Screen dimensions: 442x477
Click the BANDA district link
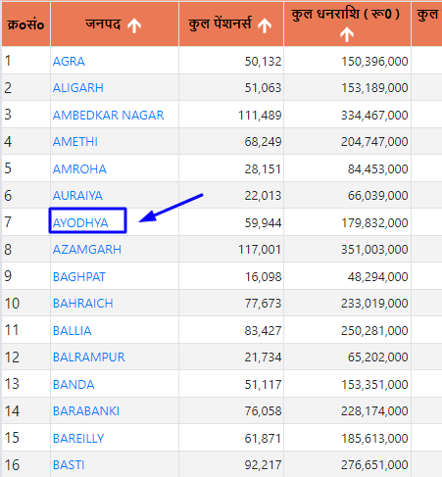click(74, 385)
